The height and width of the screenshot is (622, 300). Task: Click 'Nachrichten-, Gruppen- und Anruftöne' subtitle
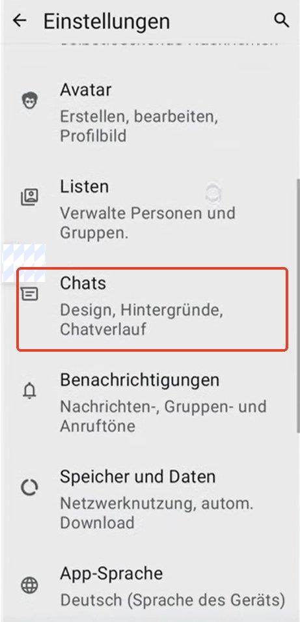(163, 417)
